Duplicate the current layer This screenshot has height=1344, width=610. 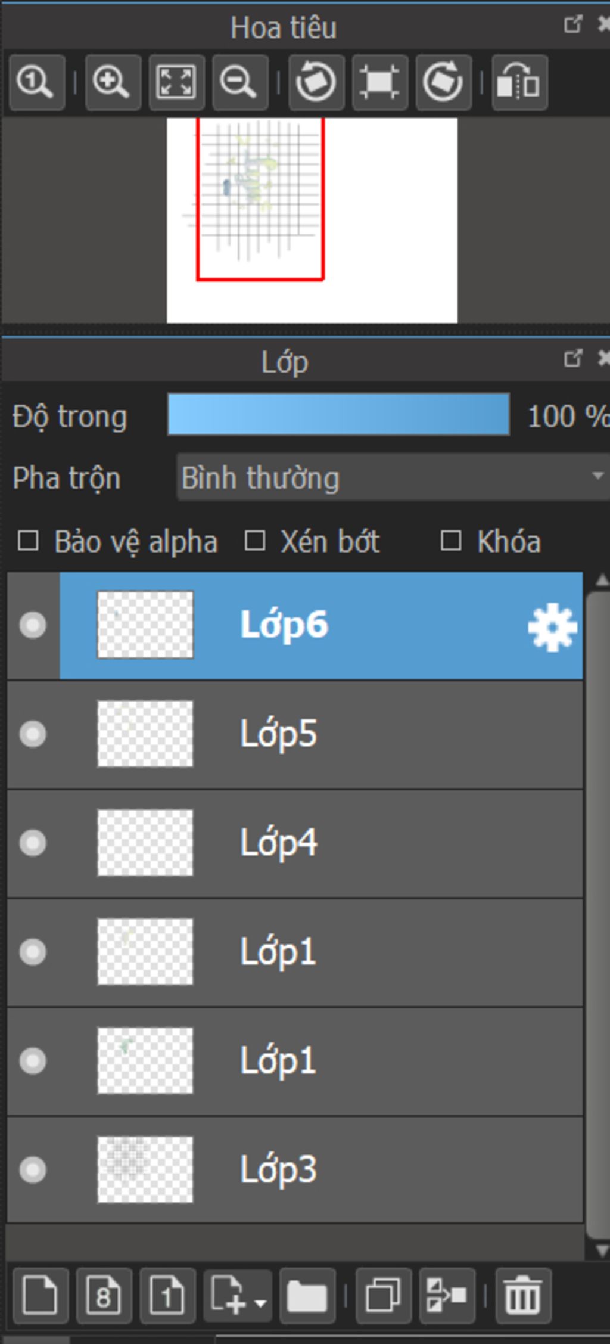pos(383,1296)
